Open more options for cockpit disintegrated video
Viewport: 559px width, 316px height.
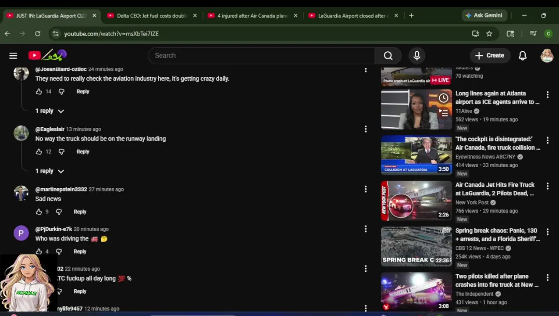[x=547, y=140]
